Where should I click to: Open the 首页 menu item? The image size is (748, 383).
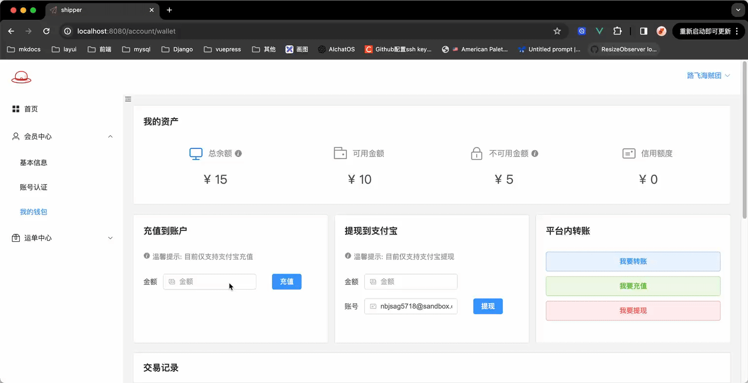(31, 109)
